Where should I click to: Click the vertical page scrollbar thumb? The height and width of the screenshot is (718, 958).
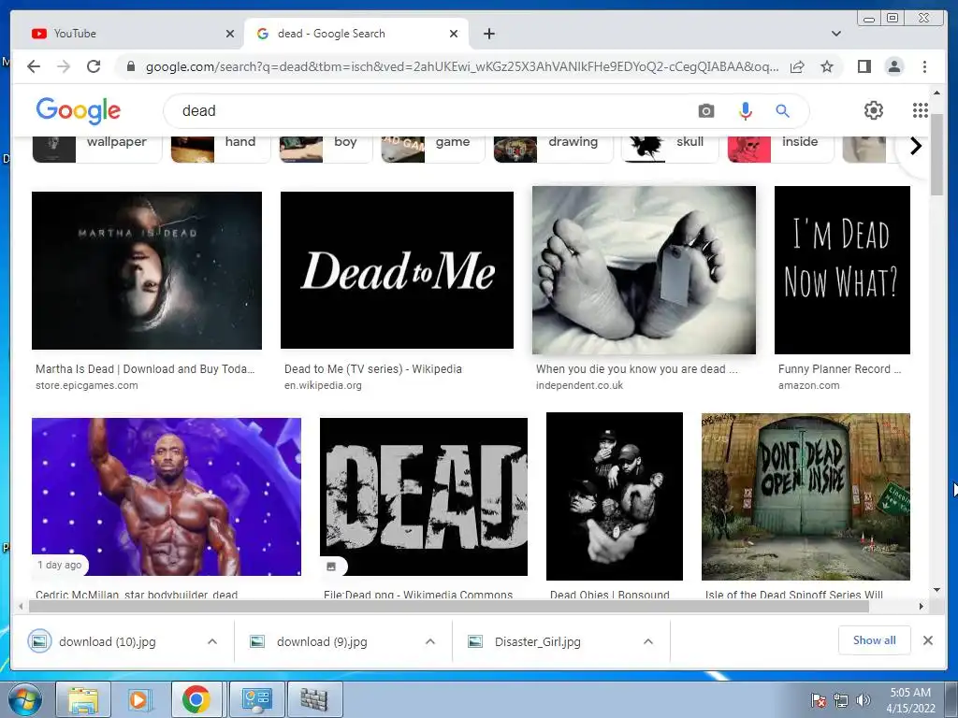point(936,155)
